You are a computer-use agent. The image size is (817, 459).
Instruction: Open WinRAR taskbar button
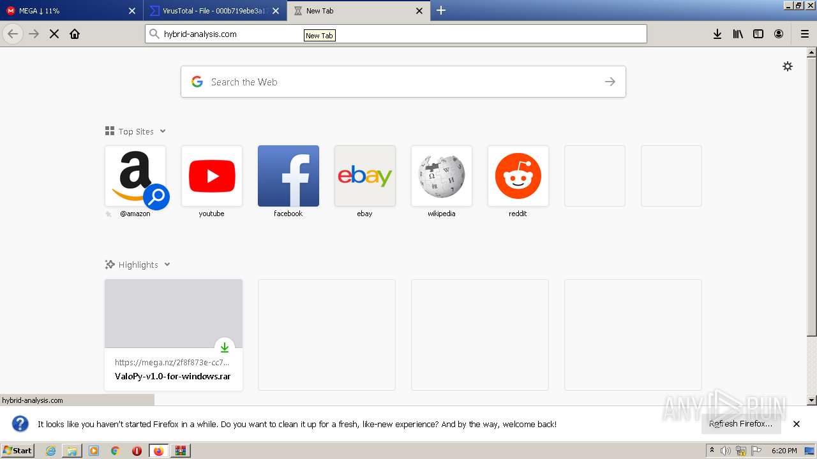click(181, 451)
